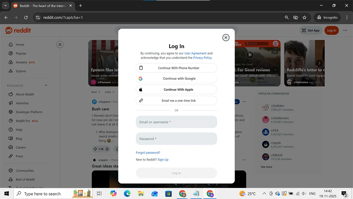Follow the Sign Up link
This screenshot has height=199, width=353.
click(x=163, y=160)
